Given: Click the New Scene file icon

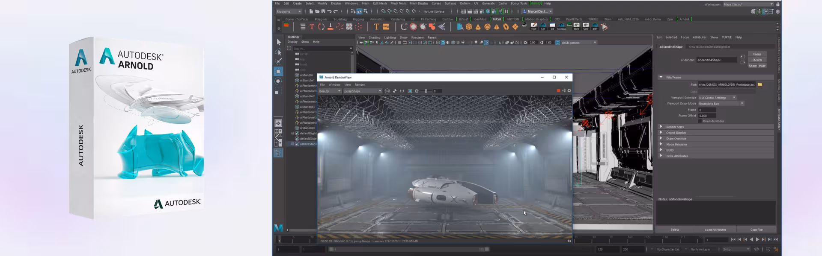Looking at the screenshot, I should [311, 12].
